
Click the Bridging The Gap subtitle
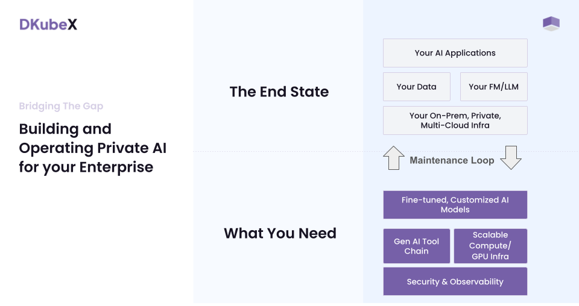(61, 107)
